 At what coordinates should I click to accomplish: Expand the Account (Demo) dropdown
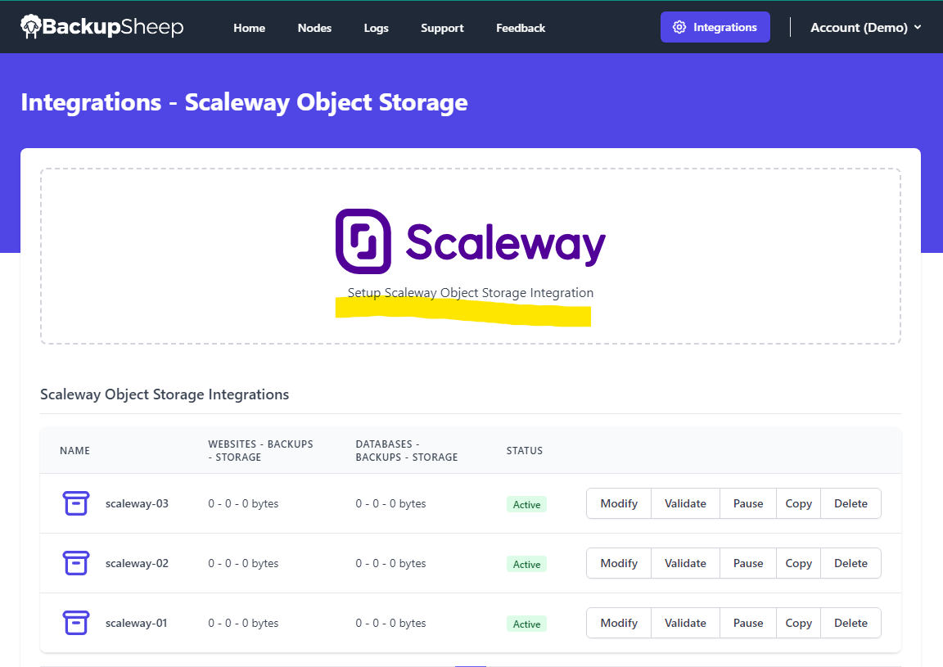[865, 28]
